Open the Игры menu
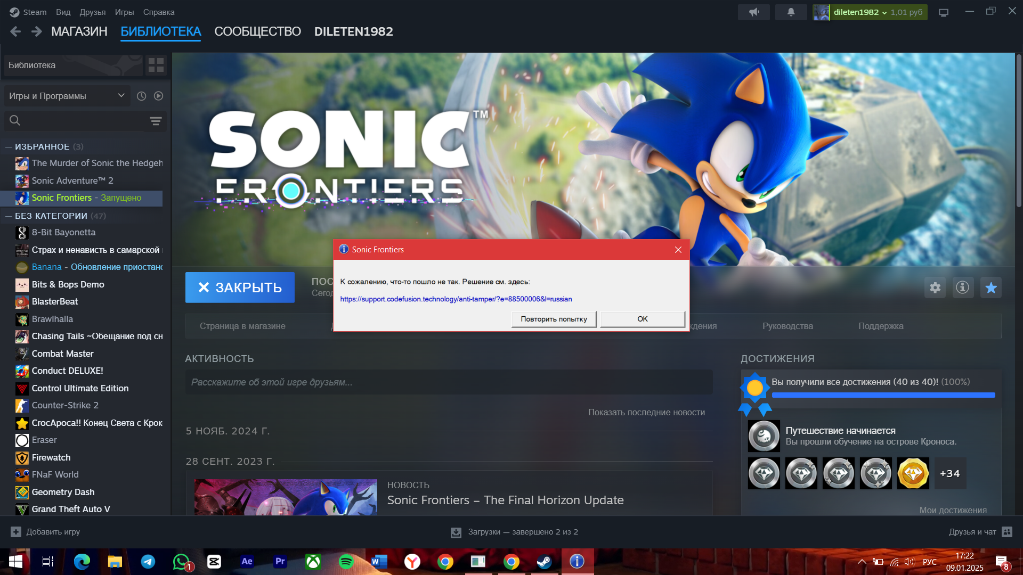This screenshot has width=1023, height=575. tap(124, 12)
